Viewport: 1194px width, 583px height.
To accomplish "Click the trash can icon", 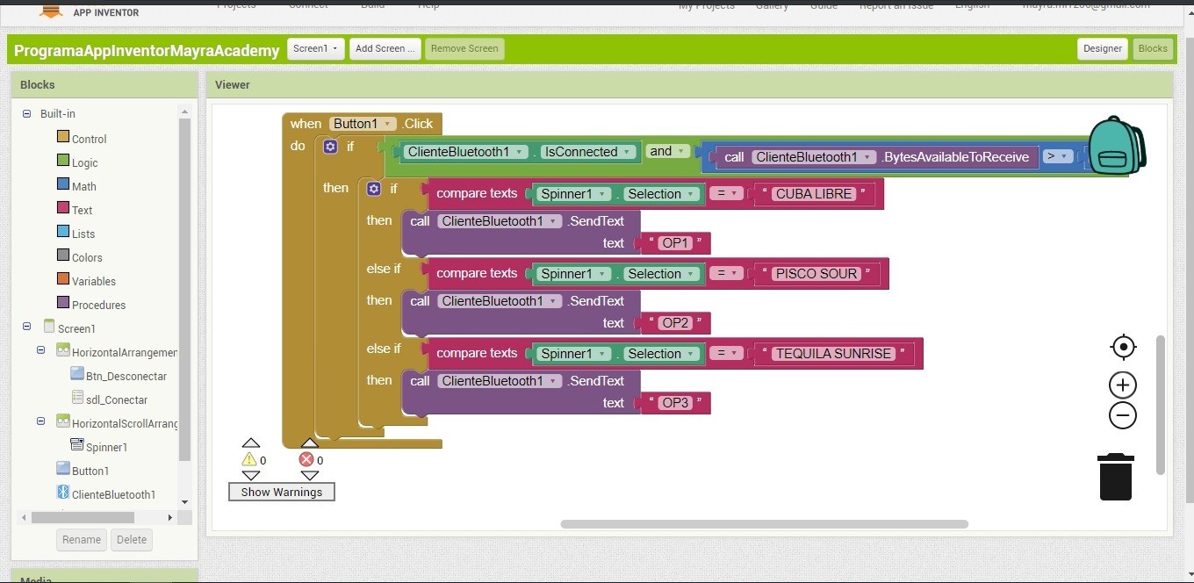I will pyautogui.click(x=1116, y=477).
